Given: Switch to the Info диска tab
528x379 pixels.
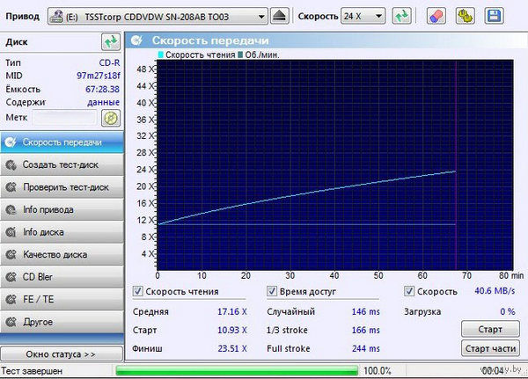Looking at the screenshot, I should click(x=62, y=232).
